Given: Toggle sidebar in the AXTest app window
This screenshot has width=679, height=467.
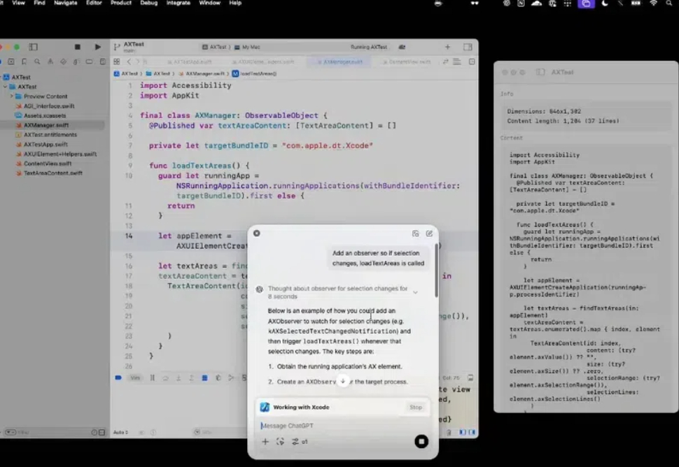Looking at the screenshot, I should (540, 72).
